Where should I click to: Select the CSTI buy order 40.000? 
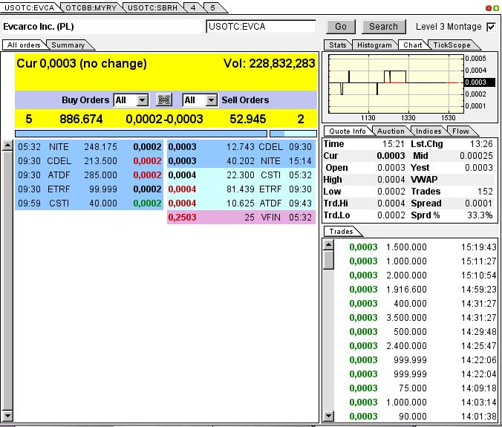click(x=89, y=203)
